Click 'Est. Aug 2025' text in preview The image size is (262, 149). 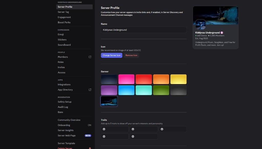pos(202,38)
